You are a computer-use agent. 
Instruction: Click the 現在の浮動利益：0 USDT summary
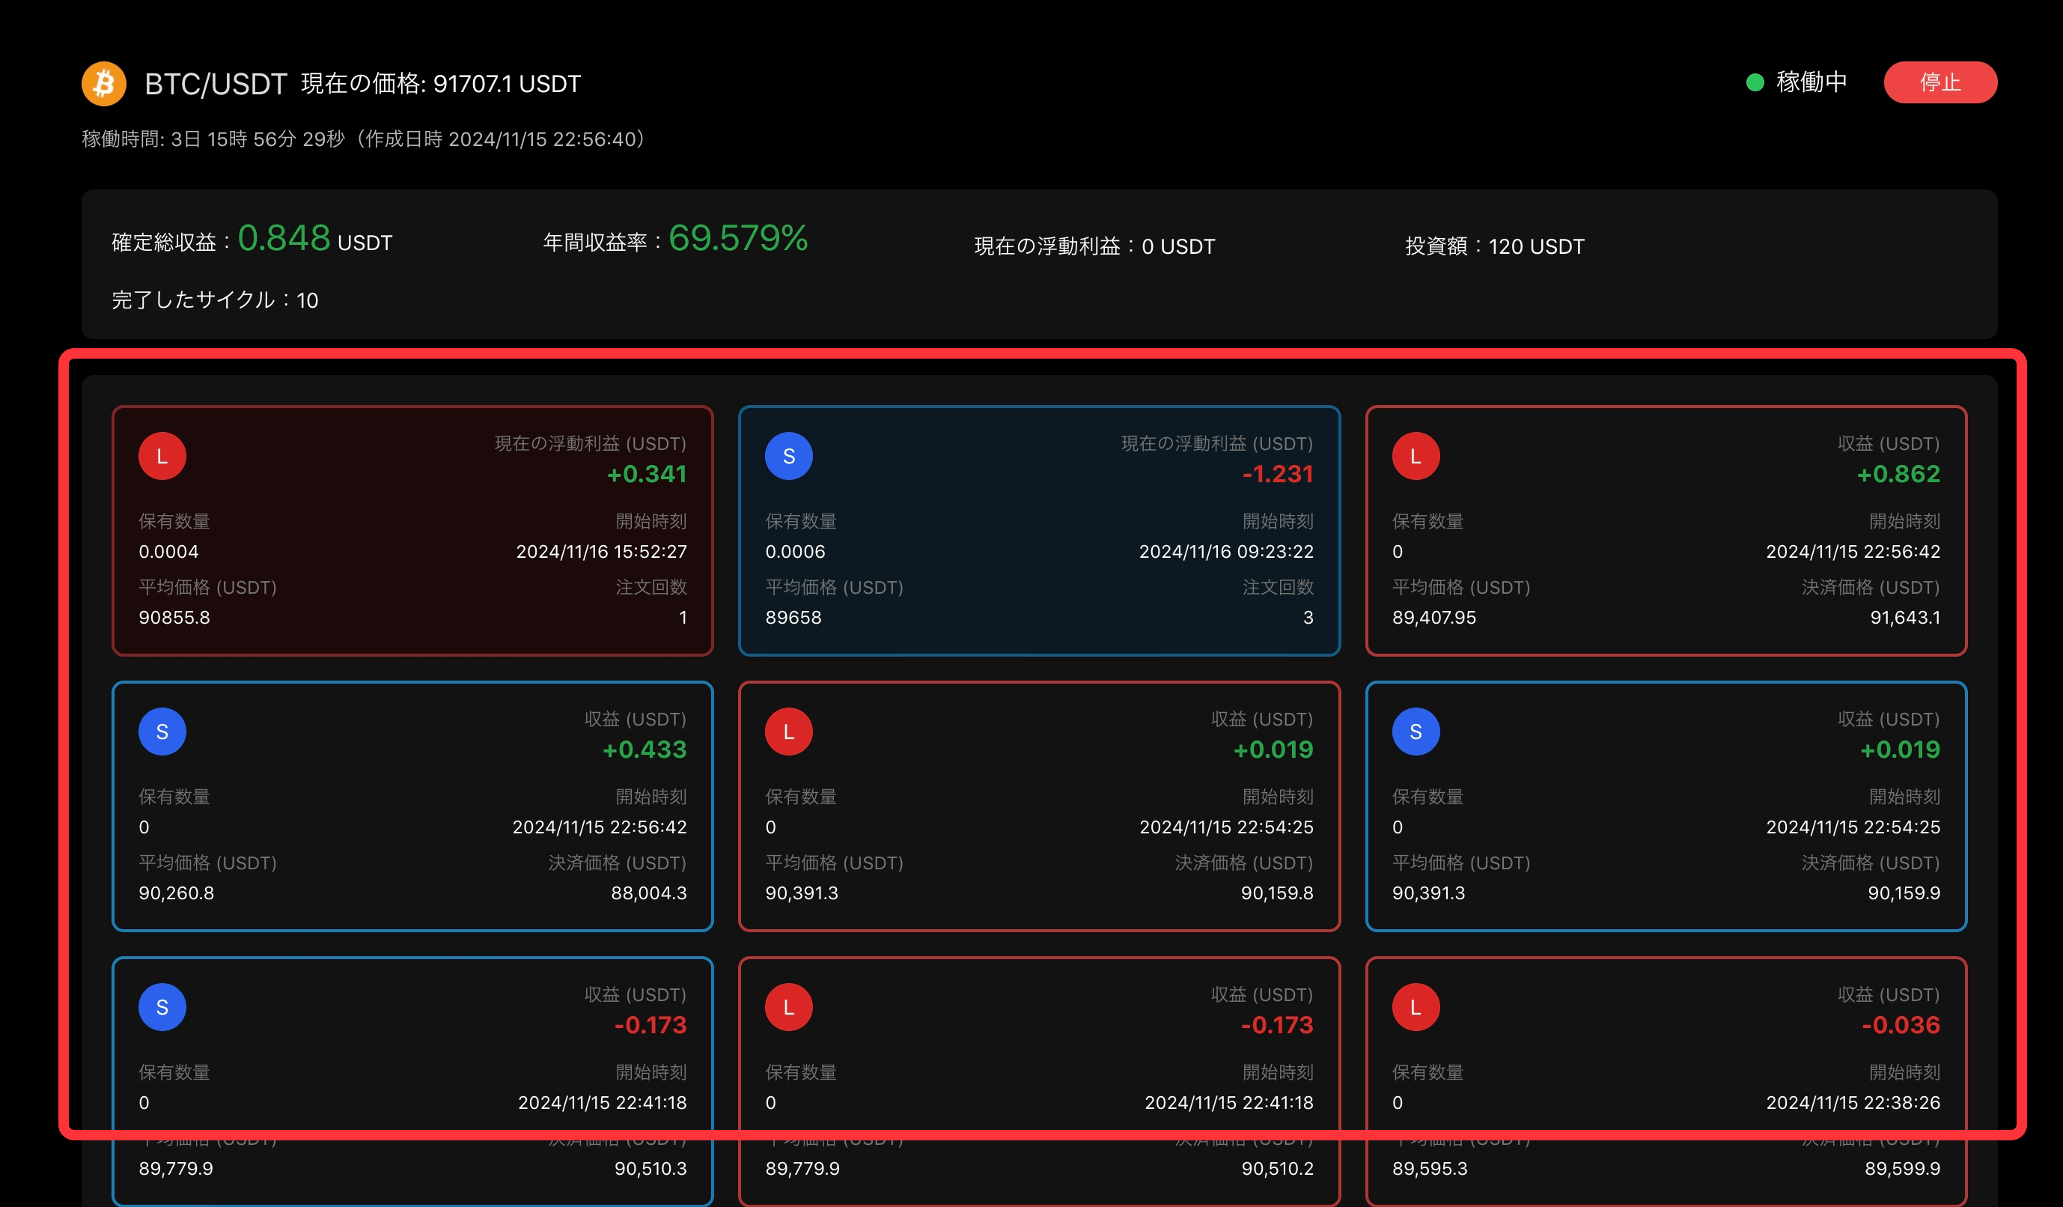1094,246
